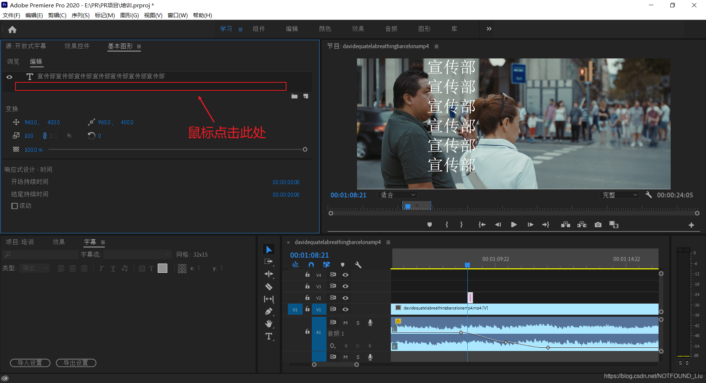Mark In point in program monitor
The width and height of the screenshot is (706, 383).
(x=447, y=225)
